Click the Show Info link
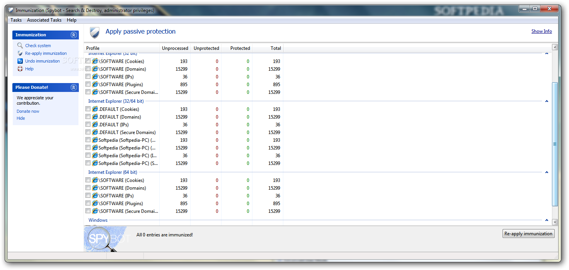The image size is (569, 270). click(542, 31)
